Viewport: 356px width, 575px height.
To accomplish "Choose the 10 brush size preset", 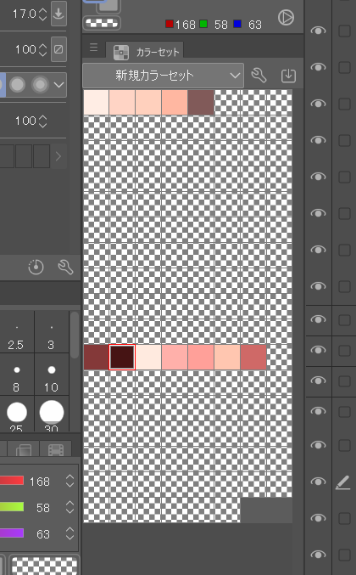I will pyautogui.click(x=51, y=375).
